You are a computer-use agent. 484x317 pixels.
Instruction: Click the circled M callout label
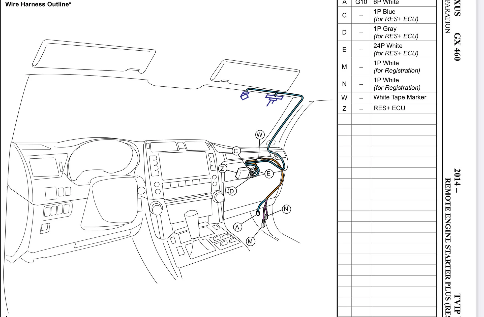coord(250,241)
